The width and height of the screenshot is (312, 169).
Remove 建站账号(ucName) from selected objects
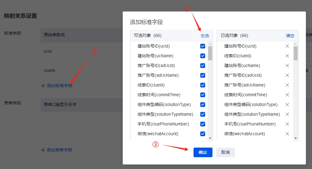point(287,66)
